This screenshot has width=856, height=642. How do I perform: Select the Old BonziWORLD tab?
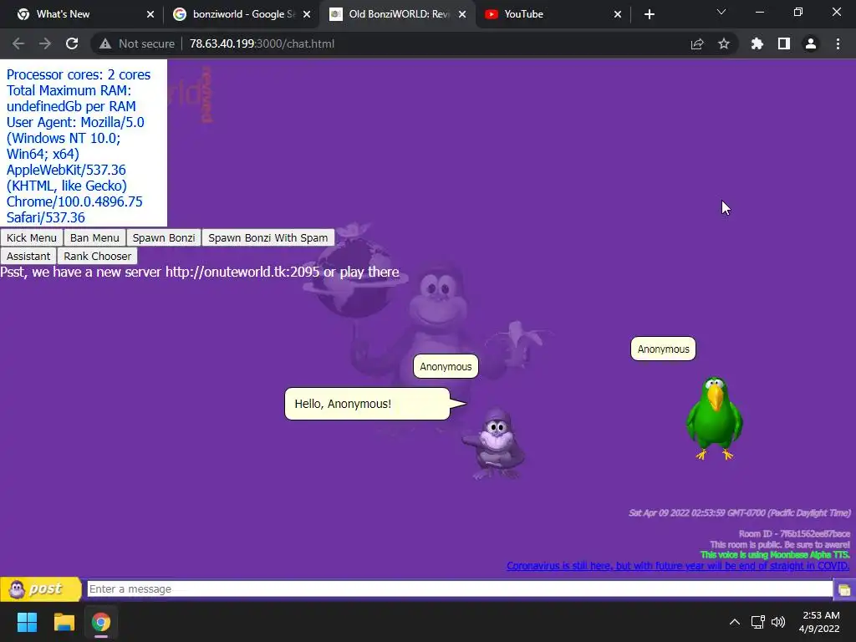point(399,14)
